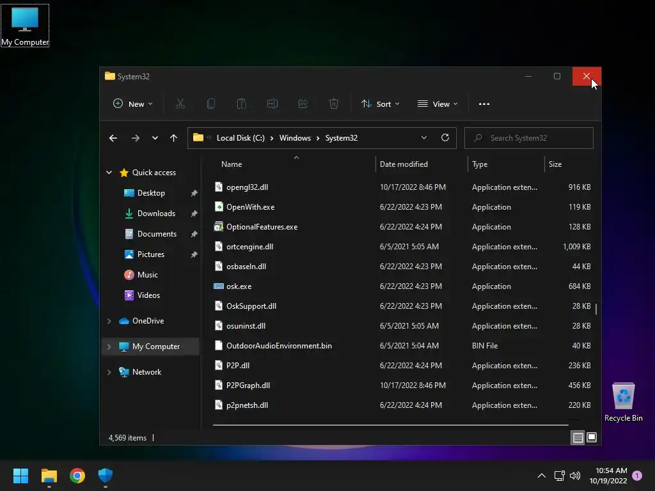Open Downloads in Quick access
This screenshot has width=655, height=491.
pos(156,214)
